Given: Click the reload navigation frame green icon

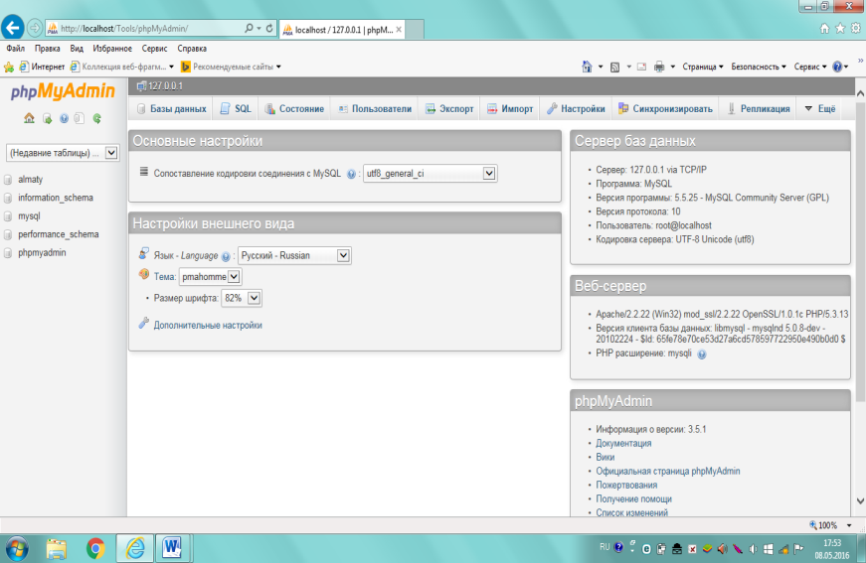Looking at the screenshot, I should (x=97, y=118).
